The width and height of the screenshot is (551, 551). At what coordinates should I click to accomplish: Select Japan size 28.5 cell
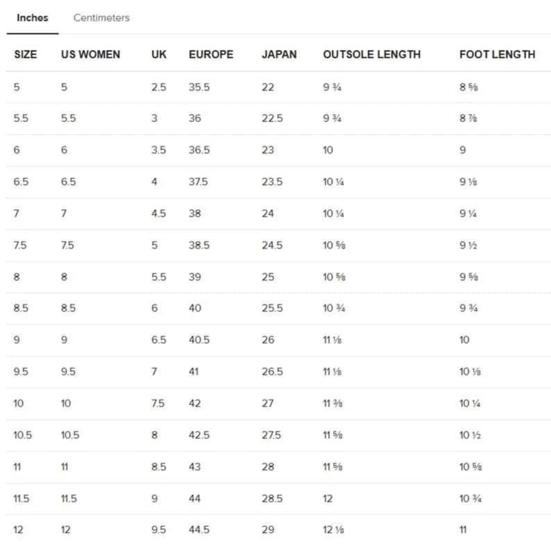[272, 499]
